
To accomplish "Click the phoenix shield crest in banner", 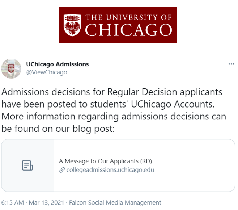I will pos(72,25).
